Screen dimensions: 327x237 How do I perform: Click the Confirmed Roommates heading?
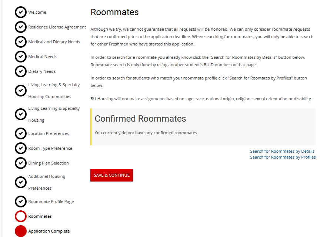click(x=140, y=119)
